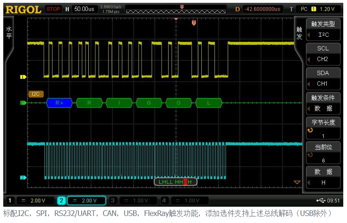The height and width of the screenshot is (223, 347).
Task: Click the 1.20 V trigger level readout
Action: [327, 9]
